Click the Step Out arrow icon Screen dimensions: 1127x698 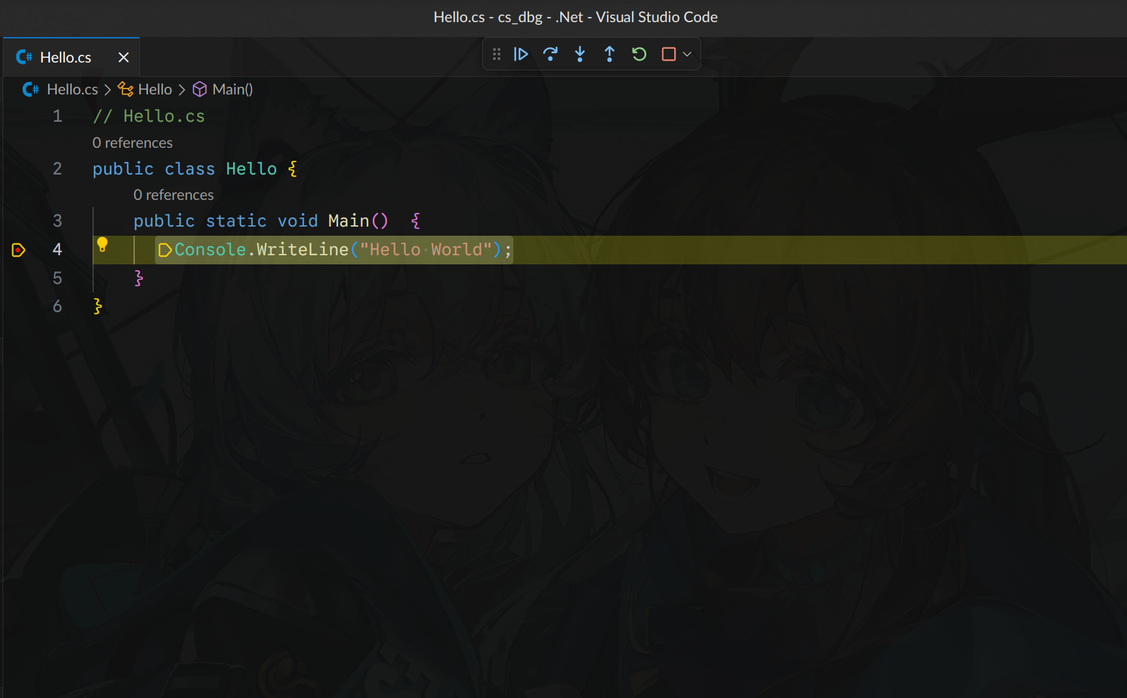coord(609,54)
